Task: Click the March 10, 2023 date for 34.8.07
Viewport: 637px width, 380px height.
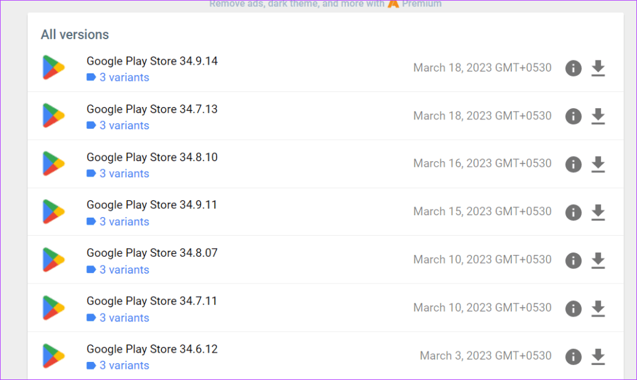Action: tap(482, 260)
